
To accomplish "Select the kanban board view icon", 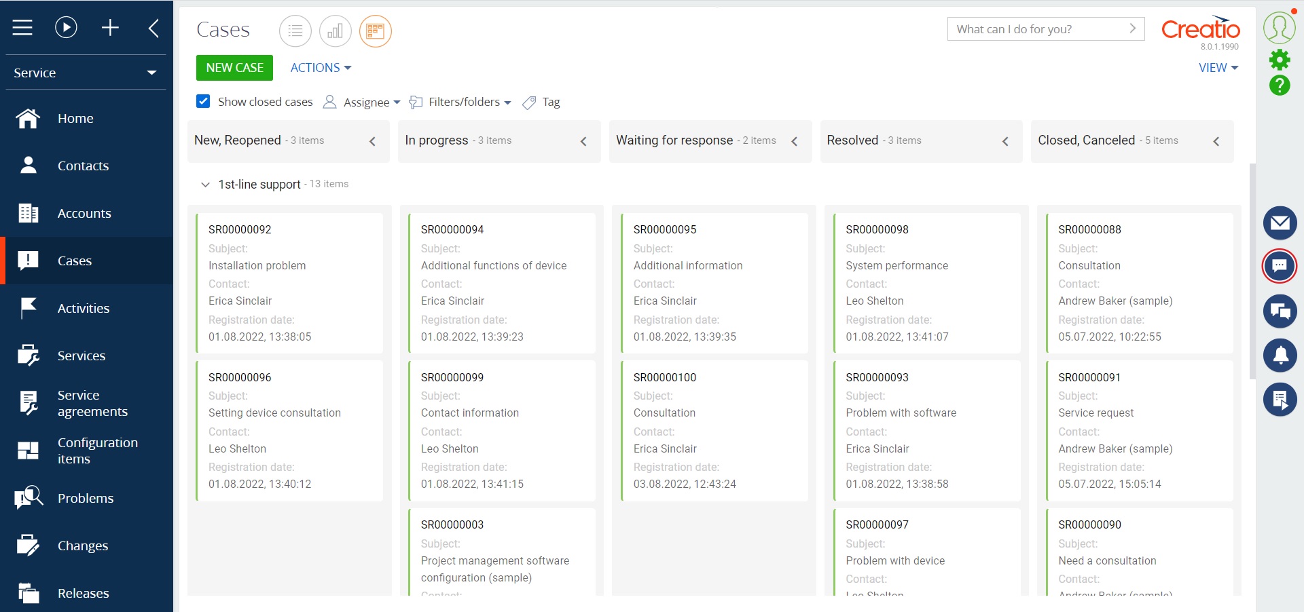I will click(376, 31).
